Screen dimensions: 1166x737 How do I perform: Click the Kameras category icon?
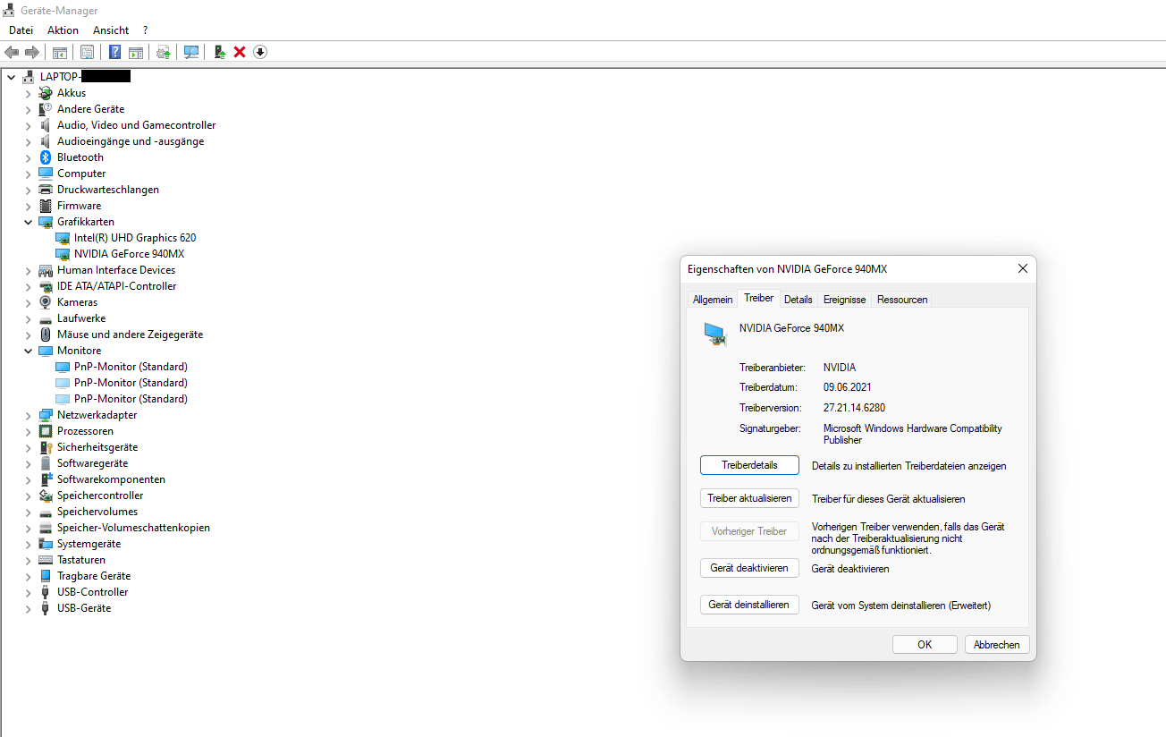(46, 302)
